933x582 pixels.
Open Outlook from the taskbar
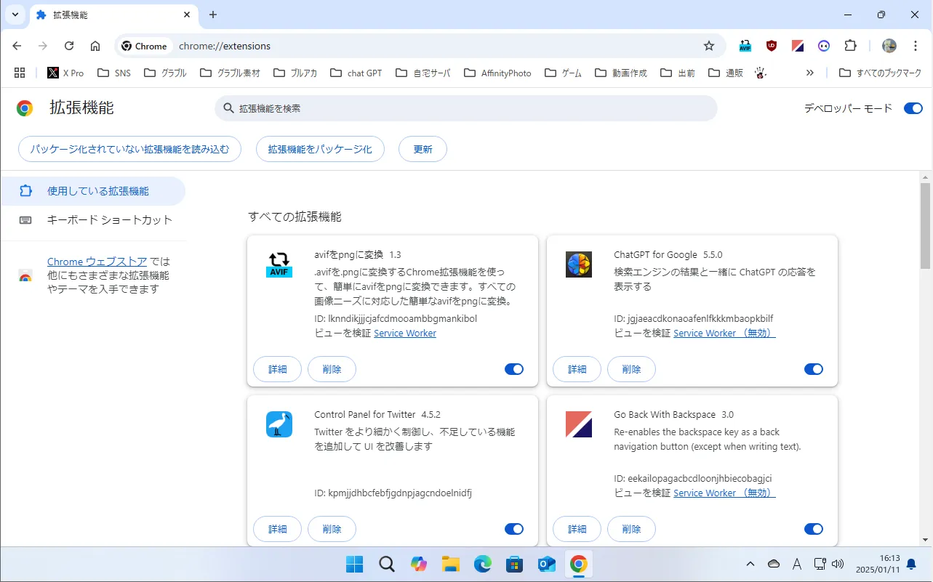click(x=547, y=564)
